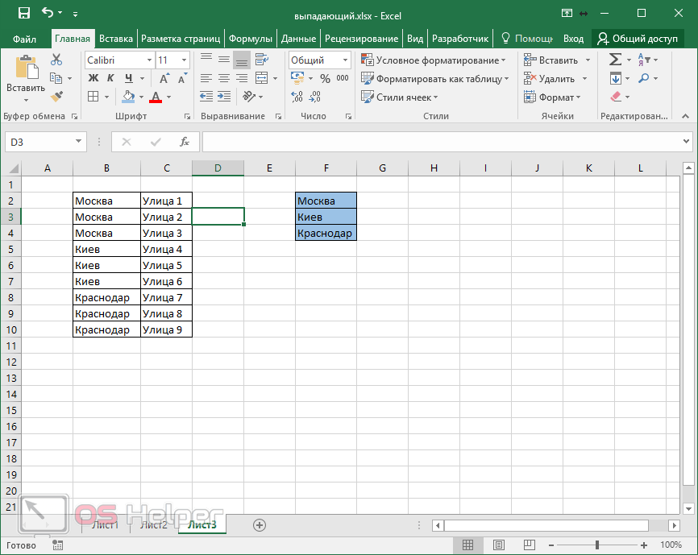The image size is (698, 555).
Task: Toggle center horizontal alignment
Action: pos(223,78)
